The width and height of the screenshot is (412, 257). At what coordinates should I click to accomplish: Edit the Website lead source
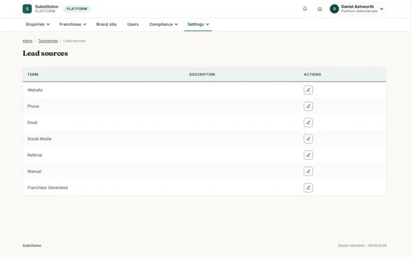click(x=308, y=90)
